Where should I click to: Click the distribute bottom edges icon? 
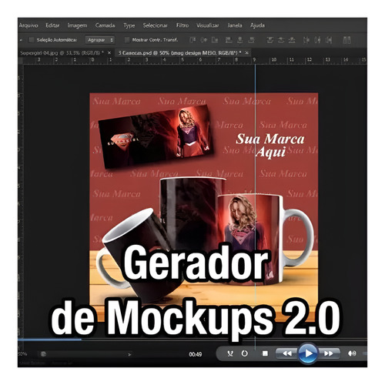pyautogui.click(x=292, y=40)
